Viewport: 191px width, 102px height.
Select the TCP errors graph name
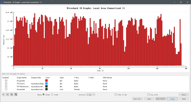21,84
